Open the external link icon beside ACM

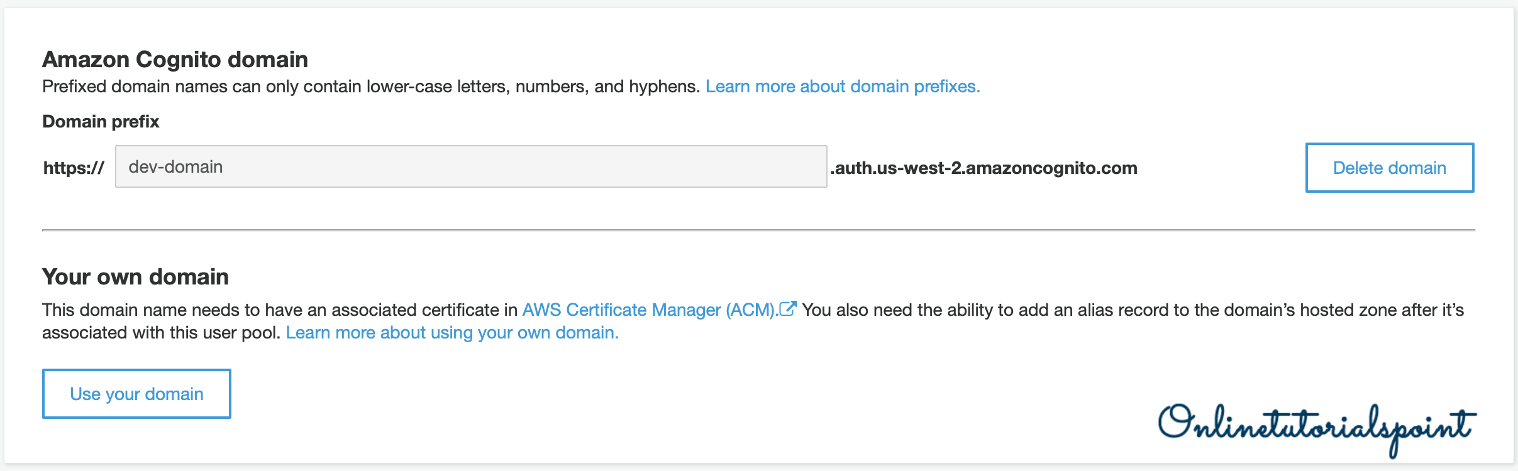point(788,309)
